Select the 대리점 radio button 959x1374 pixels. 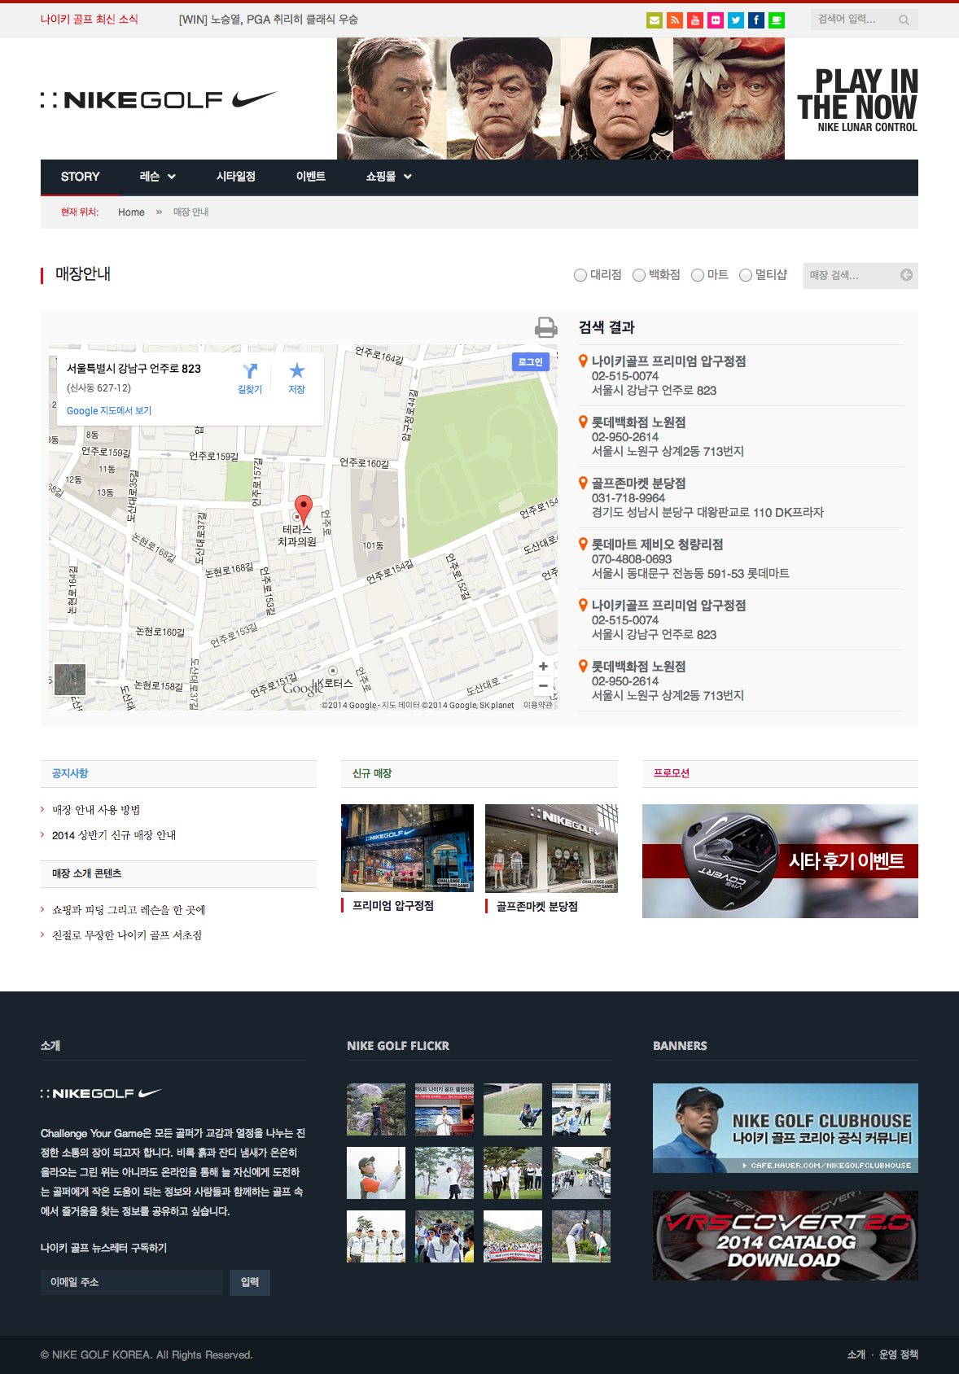(x=580, y=275)
